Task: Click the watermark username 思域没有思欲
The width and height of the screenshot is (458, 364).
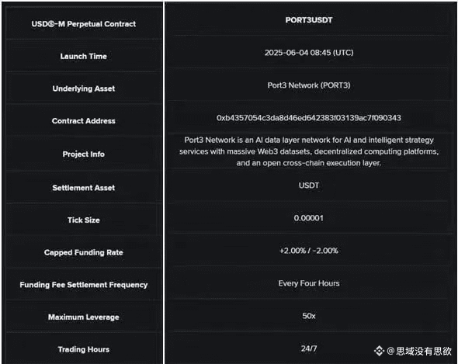Action: [x=424, y=351]
